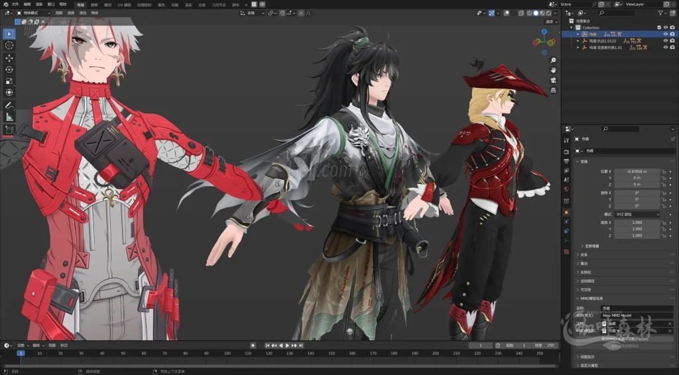Screen dimensions: 679x375
Task: Open the 帮助 Help menu
Action: click(x=63, y=5)
